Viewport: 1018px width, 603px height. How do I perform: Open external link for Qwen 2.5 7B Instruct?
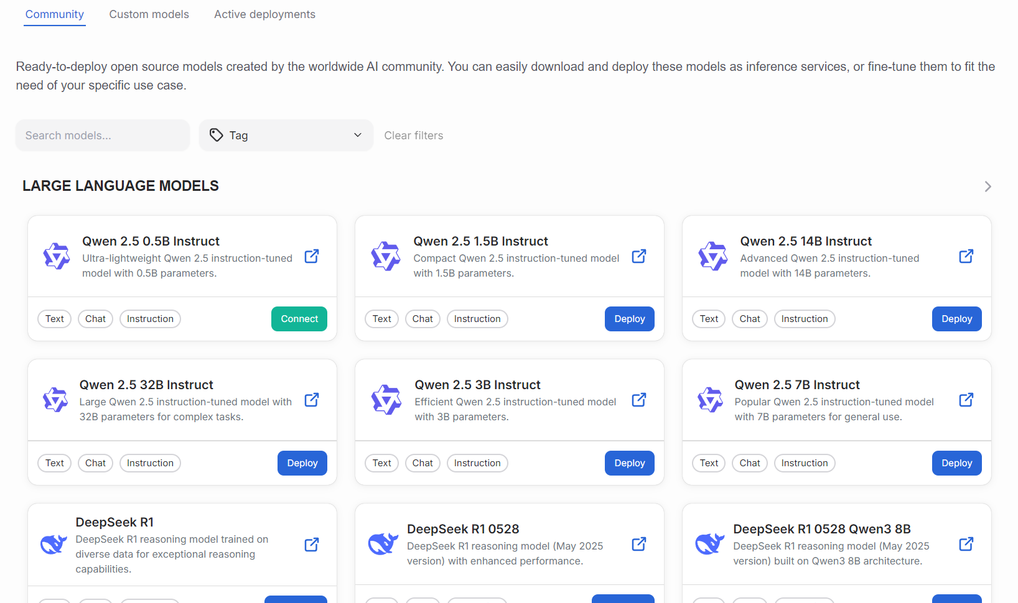966,400
